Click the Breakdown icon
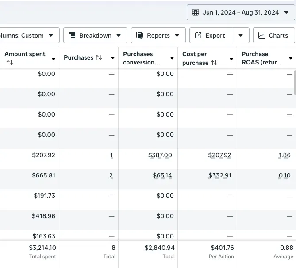Viewport: 296px width, 268px height. tap(72, 35)
